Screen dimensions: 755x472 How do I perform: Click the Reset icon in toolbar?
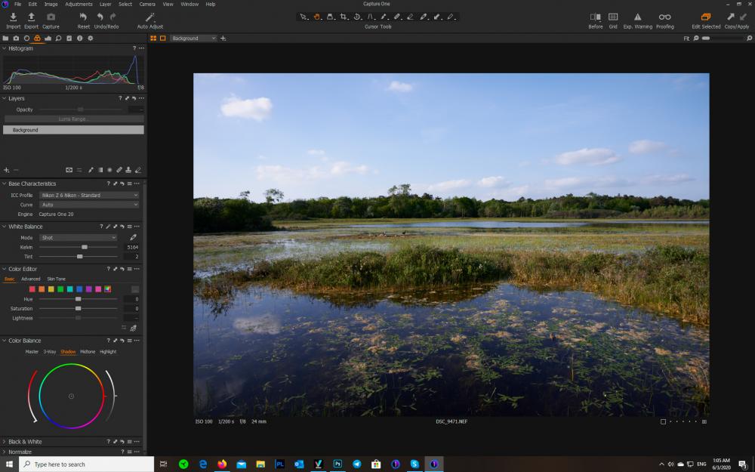tap(83, 17)
